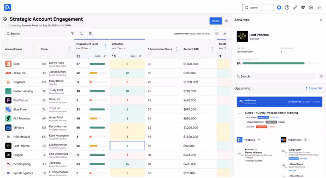Click Dragon activities value 3

click(127, 155)
